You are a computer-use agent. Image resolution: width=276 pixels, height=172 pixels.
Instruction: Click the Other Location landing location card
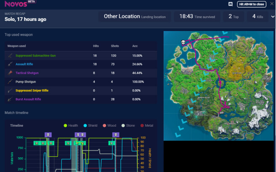pos(135,17)
